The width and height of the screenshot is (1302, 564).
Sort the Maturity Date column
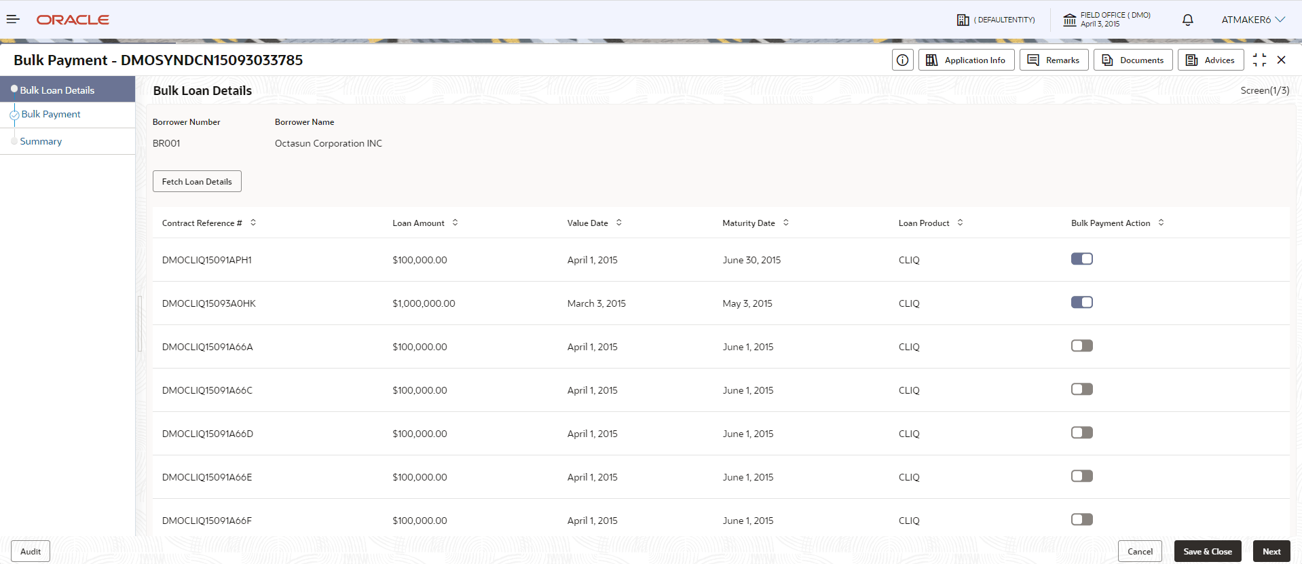pyautogui.click(x=785, y=223)
